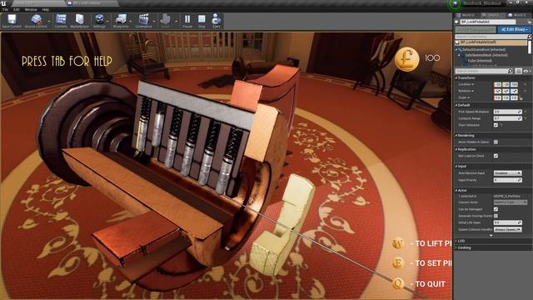Click the Scale lock ratio icon
Screen dimensions: 533x300
coord(521,98)
